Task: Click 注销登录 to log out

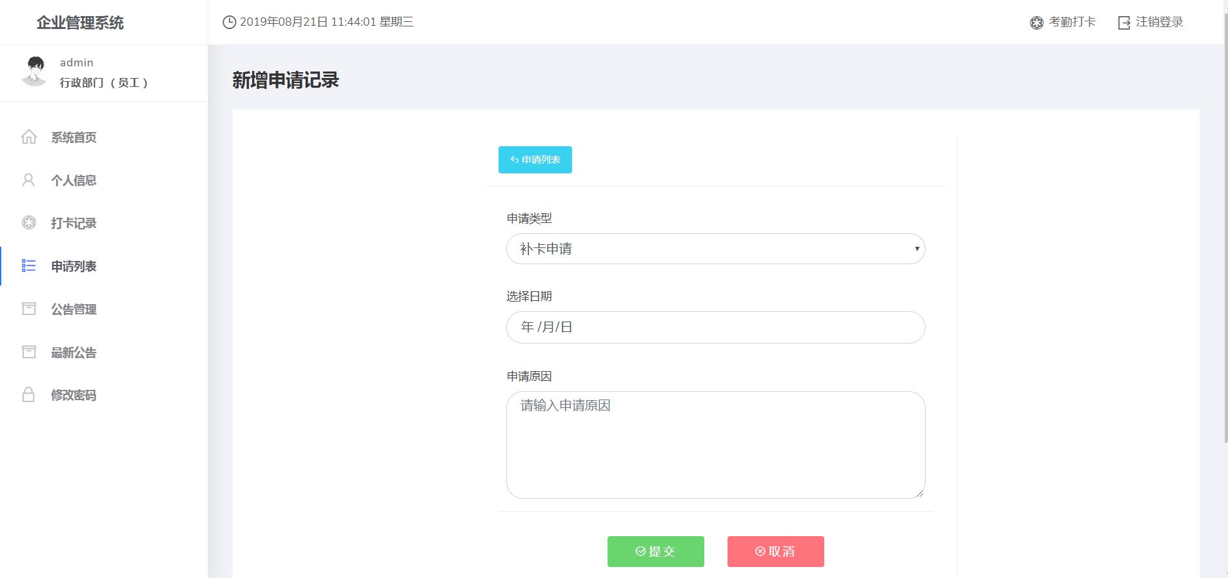Action: pyautogui.click(x=1159, y=22)
